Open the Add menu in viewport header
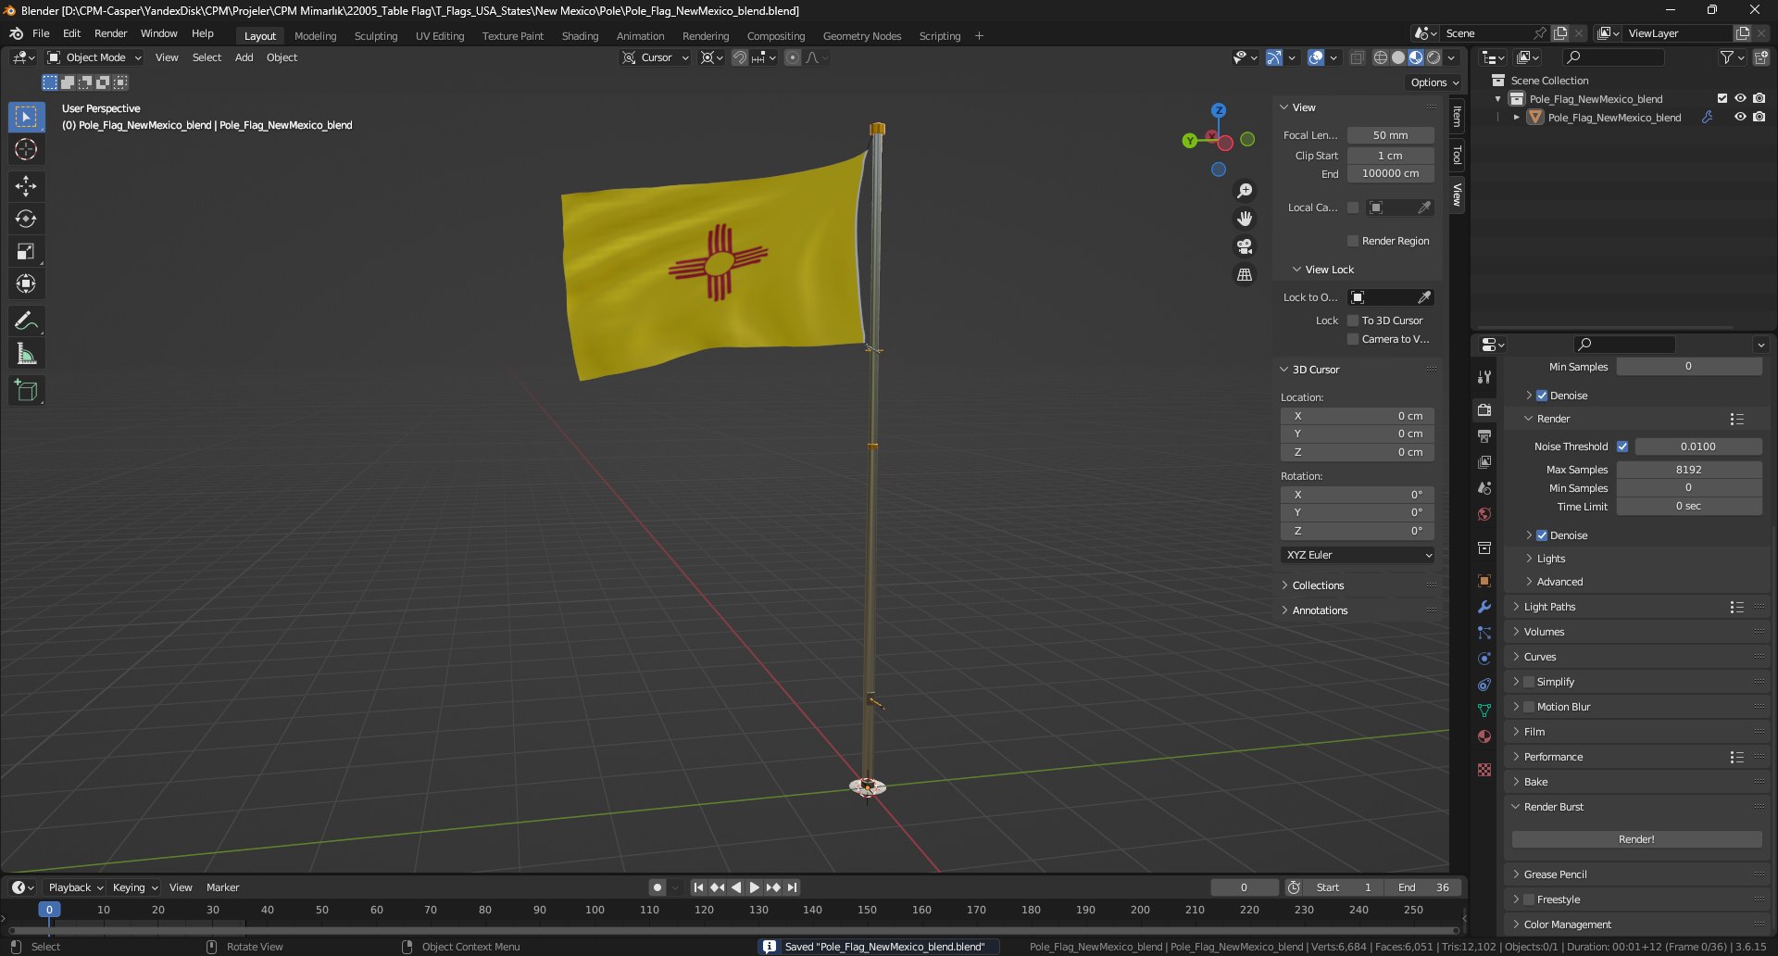Screen dimensions: 1778x956 coord(244,57)
